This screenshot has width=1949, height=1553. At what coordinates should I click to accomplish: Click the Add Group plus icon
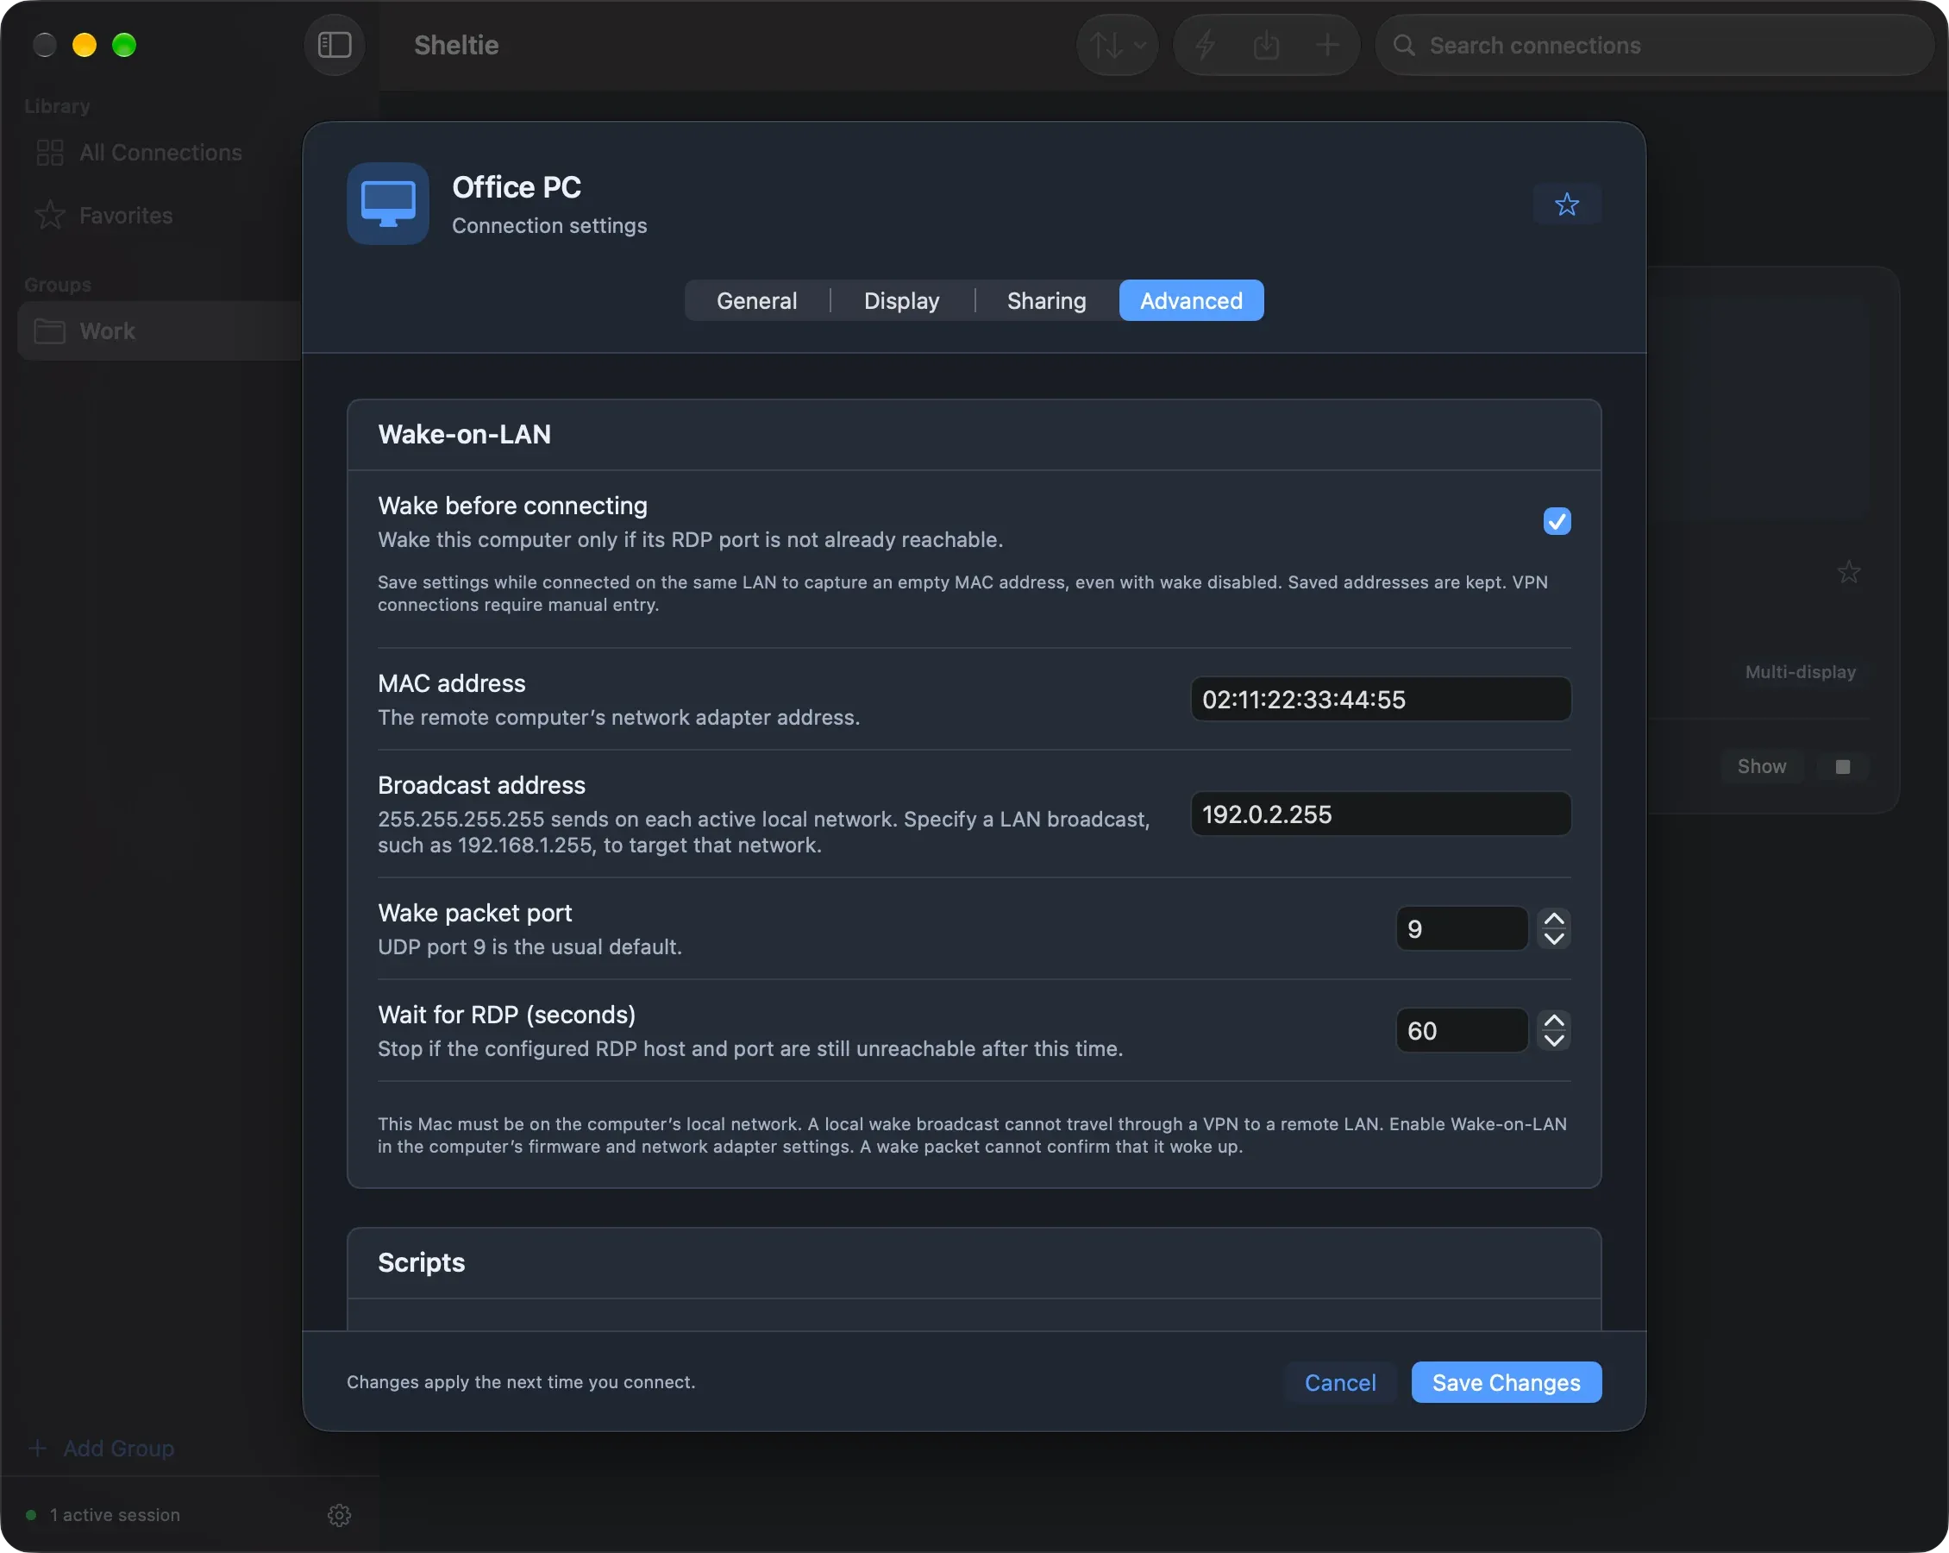(x=37, y=1448)
